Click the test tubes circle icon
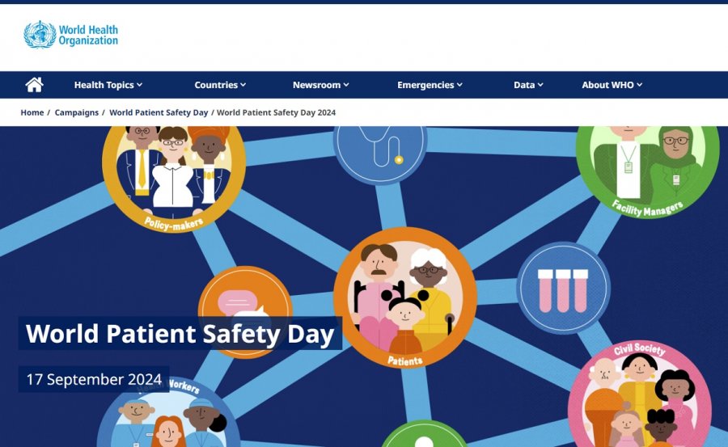 (x=563, y=288)
